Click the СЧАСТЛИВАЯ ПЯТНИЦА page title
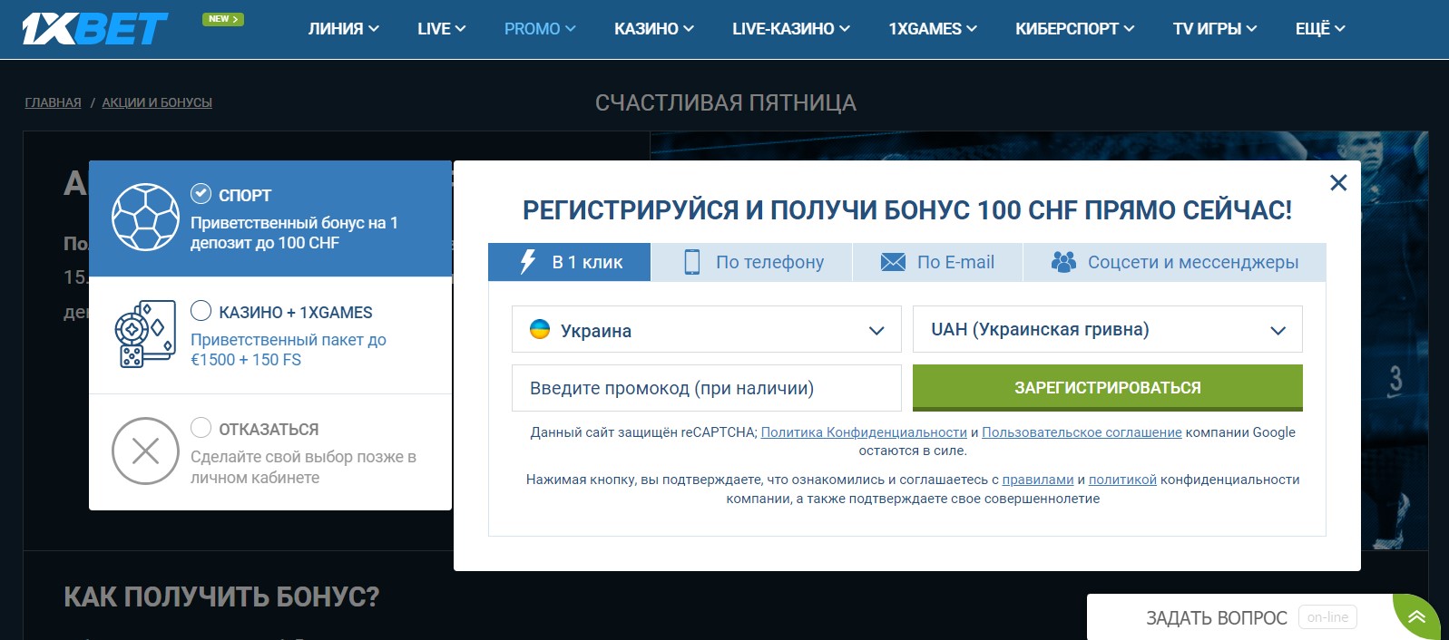Viewport: 1449px width, 640px height. 726,103
